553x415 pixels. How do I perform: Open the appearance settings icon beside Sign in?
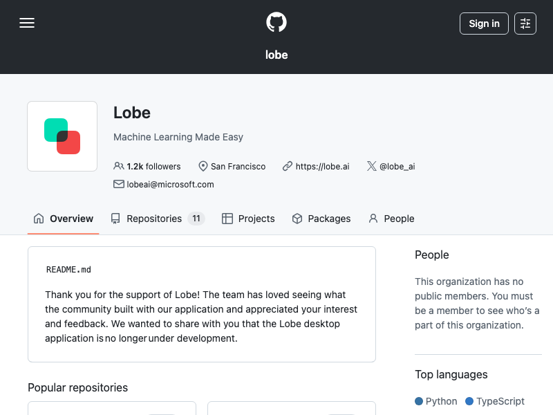click(x=525, y=23)
